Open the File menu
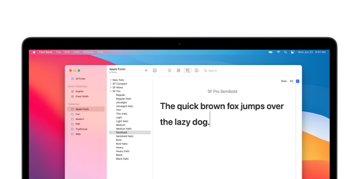Image resolution: width=359 pixels, height=179 pixels. pyautogui.click(x=59, y=52)
